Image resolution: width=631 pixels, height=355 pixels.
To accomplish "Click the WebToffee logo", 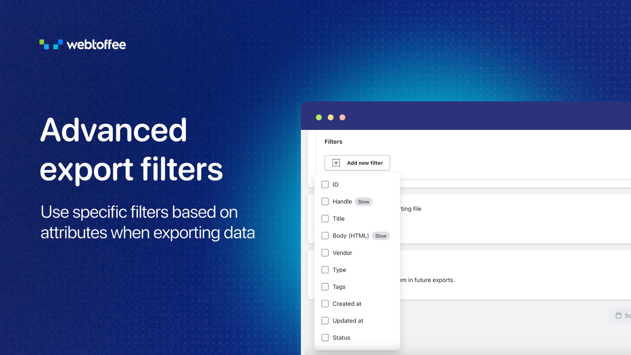I will (x=82, y=44).
